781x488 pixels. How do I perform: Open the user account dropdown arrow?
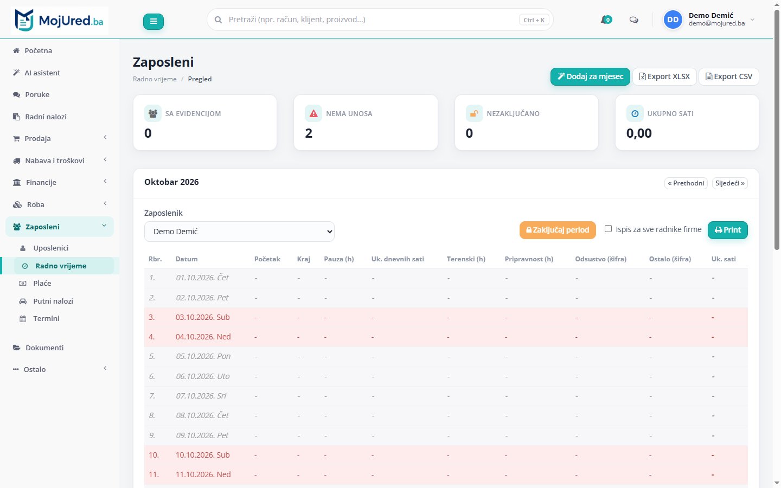click(752, 20)
